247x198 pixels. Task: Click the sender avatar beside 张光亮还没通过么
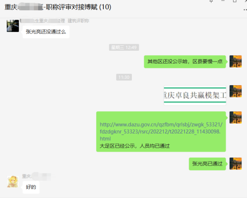coord(13,26)
